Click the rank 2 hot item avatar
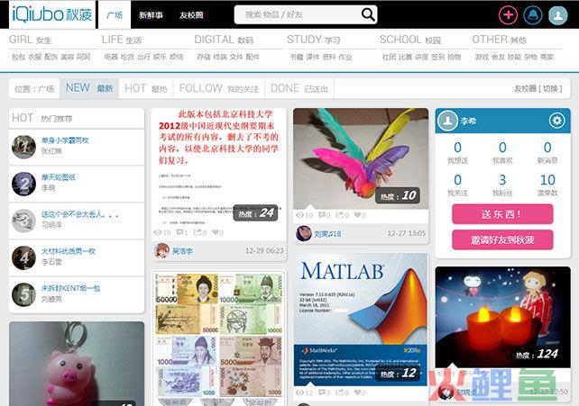Viewport: 579px width, 406px height. click(23, 184)
